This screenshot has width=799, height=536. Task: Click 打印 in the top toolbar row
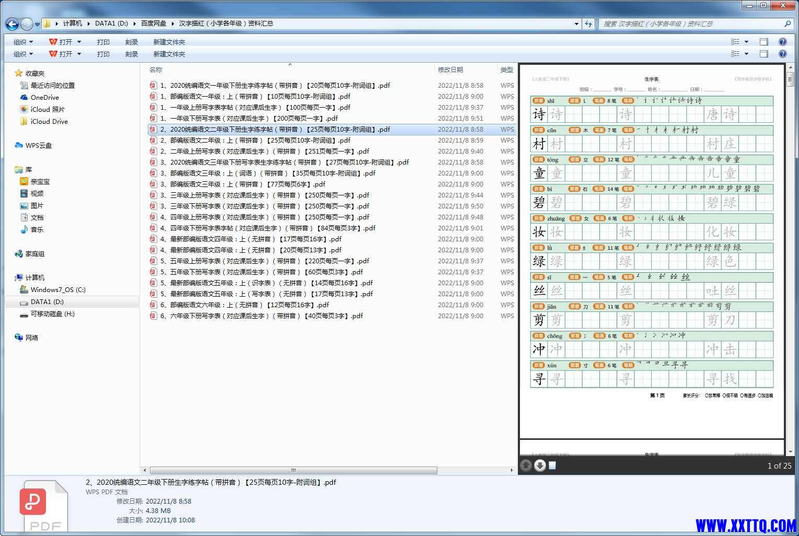[103, 42]
